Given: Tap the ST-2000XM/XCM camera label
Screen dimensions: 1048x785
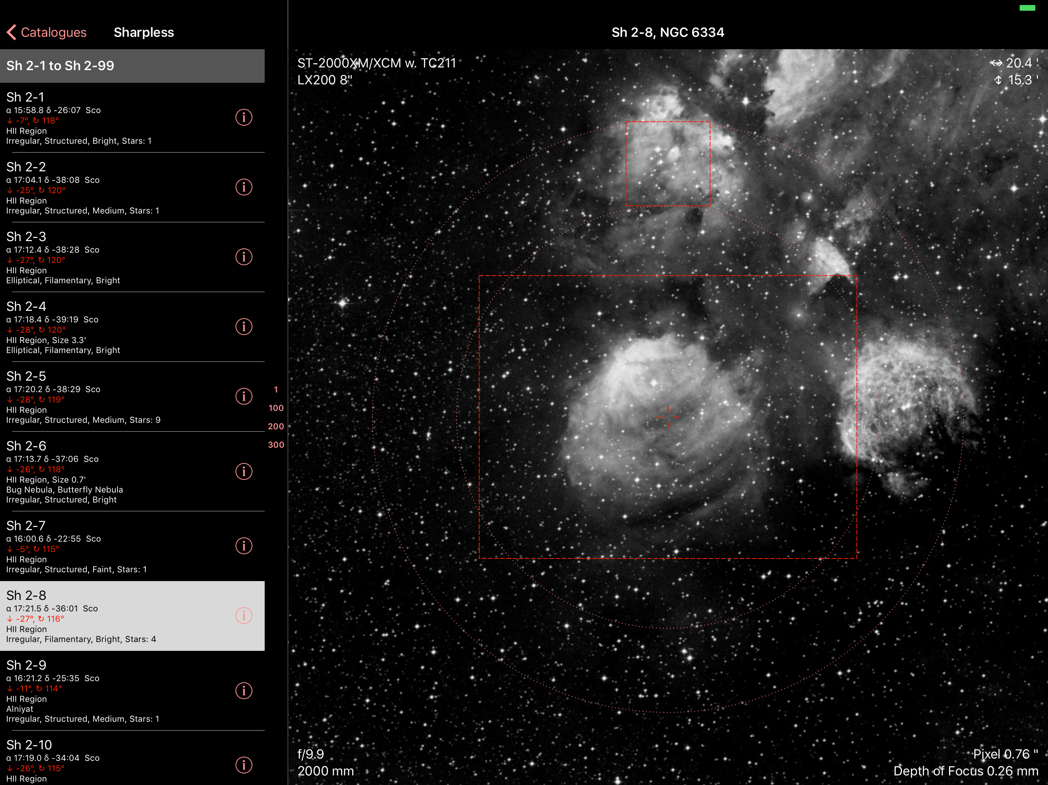Looking at the screenshot, I should (376, 63).
